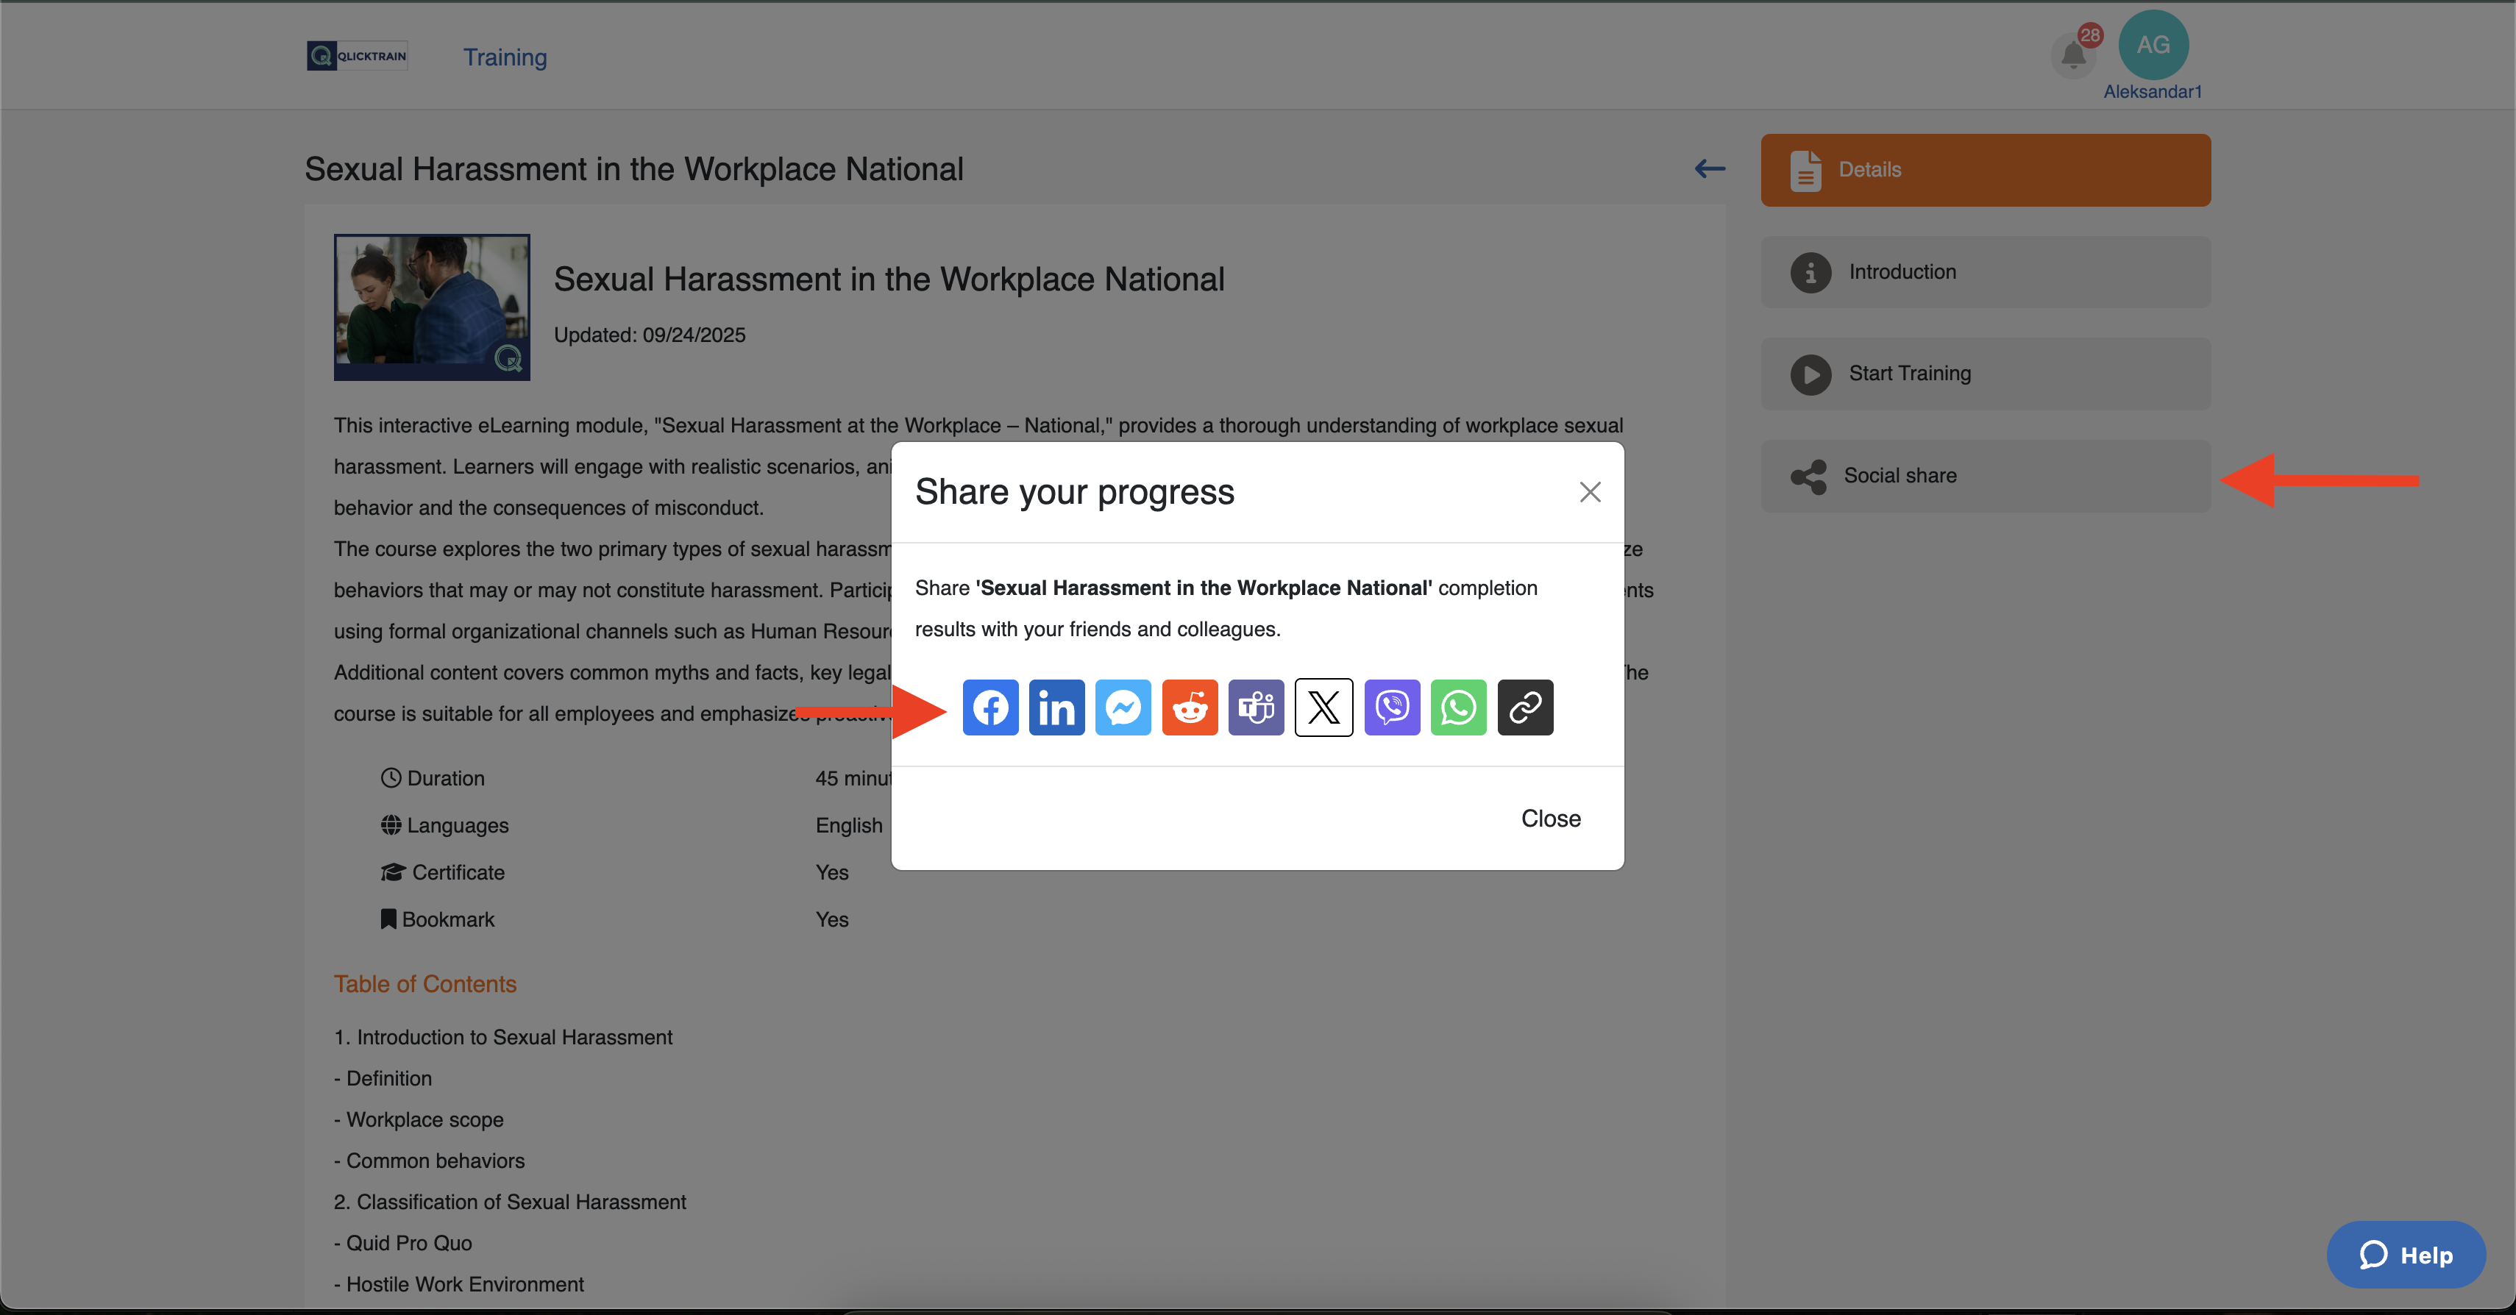Click the page title heading above the course card
Image resolution: width=2516 pixels, height=1315 pixels.
pyautogui.click(x=634, y=169)
